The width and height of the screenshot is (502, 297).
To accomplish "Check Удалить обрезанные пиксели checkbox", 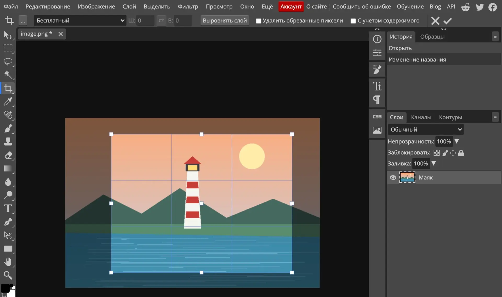I will click(259, 21).
